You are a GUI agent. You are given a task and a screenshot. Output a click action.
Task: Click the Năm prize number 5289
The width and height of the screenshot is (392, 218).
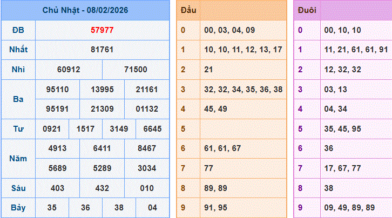[x=102, y=168]
